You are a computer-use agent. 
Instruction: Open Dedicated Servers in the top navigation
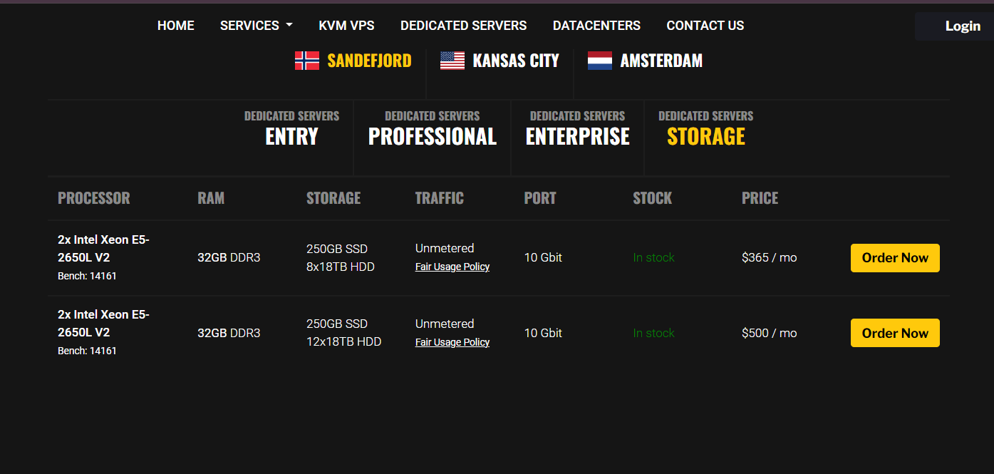pyautogui.click(x=464, y=26)
